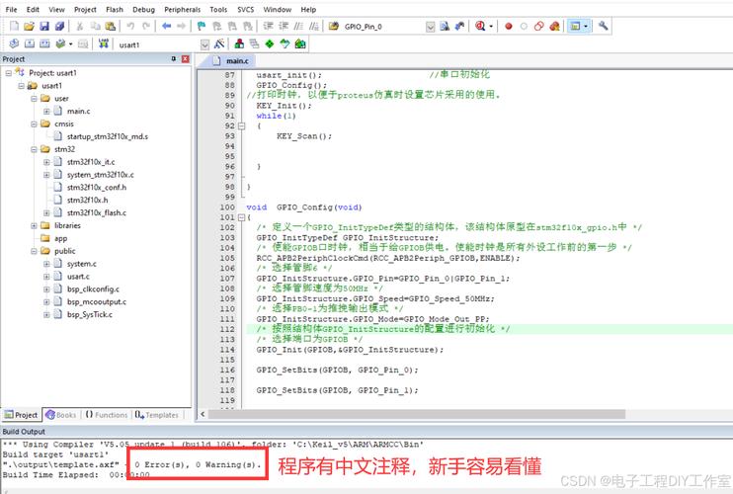733x494 pixels.
Task: Disable all breakpoints icon
Action: tap(539, 26)
